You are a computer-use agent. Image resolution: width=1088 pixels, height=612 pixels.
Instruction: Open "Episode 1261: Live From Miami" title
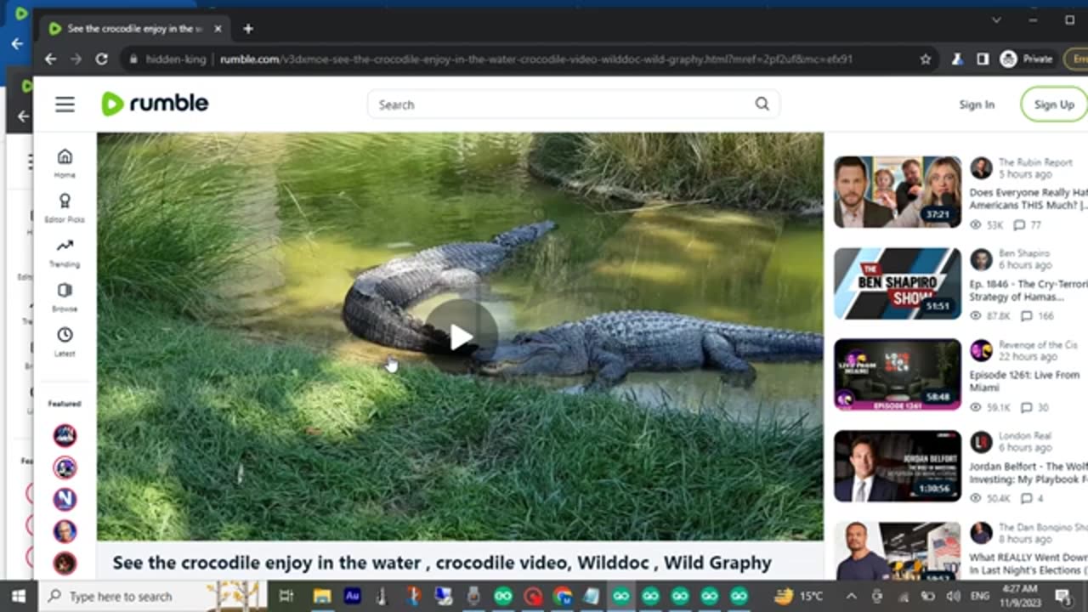click(1024, 381)
